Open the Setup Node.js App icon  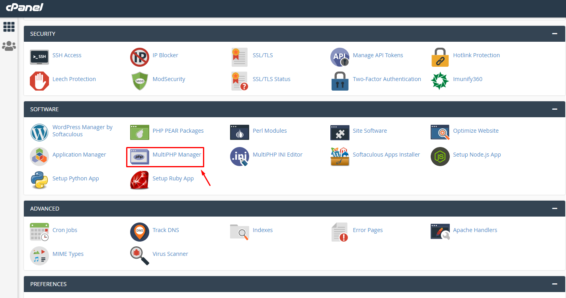pos(440,157)
